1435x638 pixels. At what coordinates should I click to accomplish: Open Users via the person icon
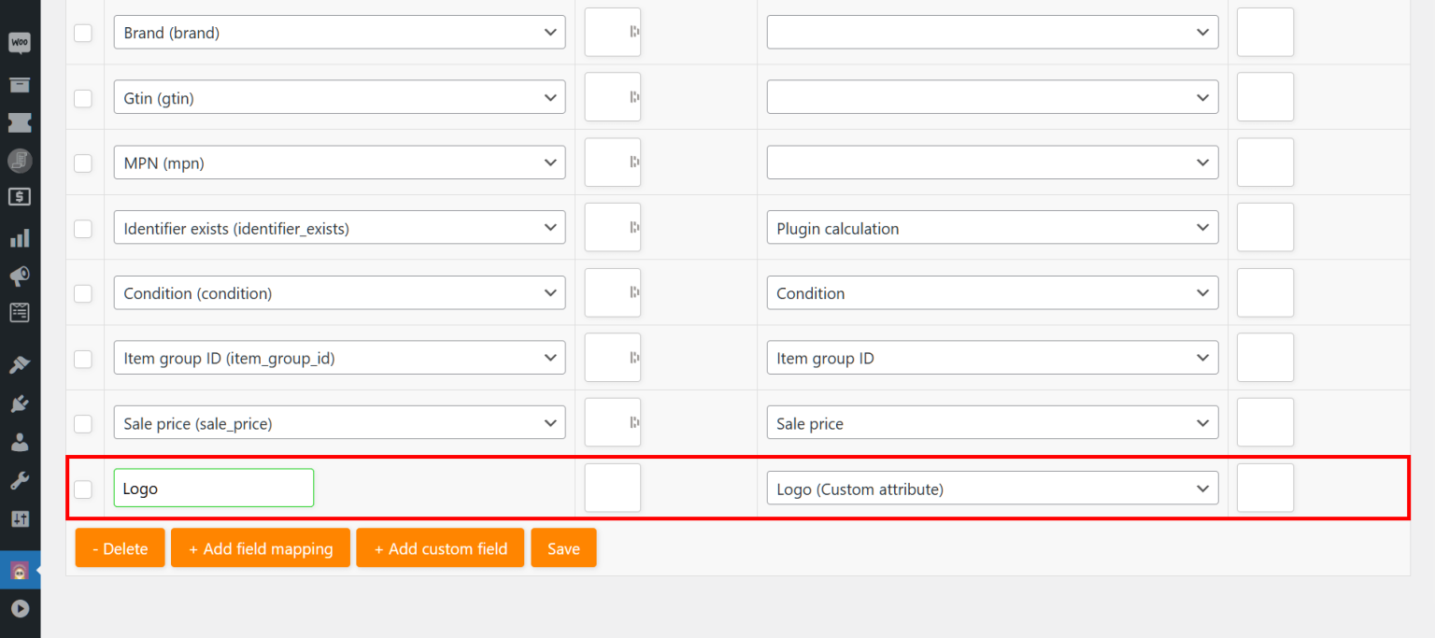pyautogui.click(x=21, y=442)
